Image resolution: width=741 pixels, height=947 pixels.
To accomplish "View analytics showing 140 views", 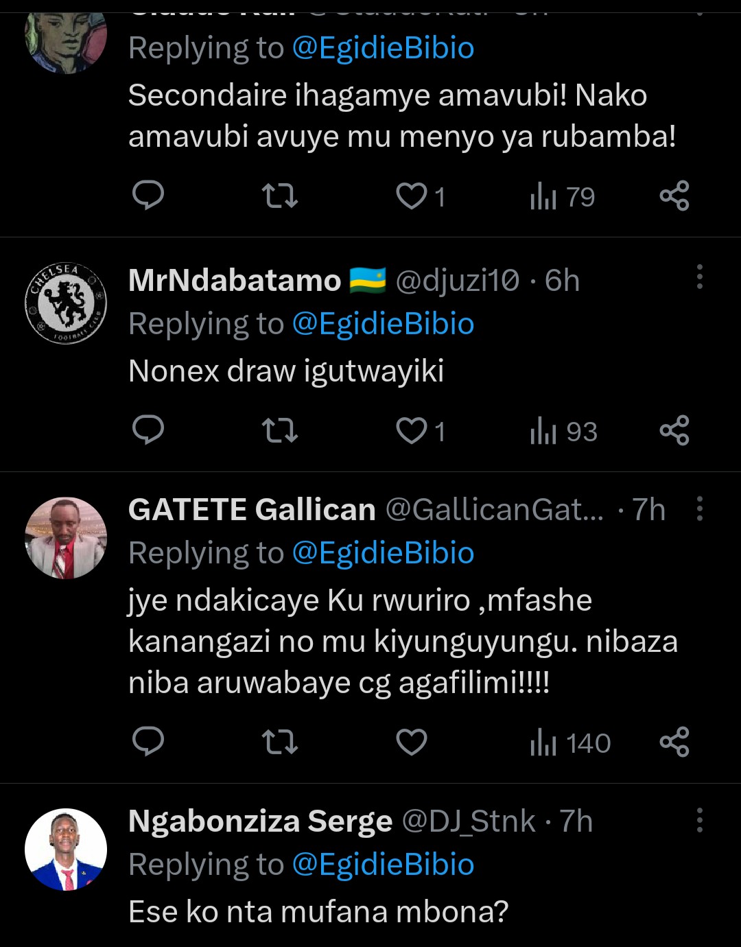I will [x=570, y=743].
